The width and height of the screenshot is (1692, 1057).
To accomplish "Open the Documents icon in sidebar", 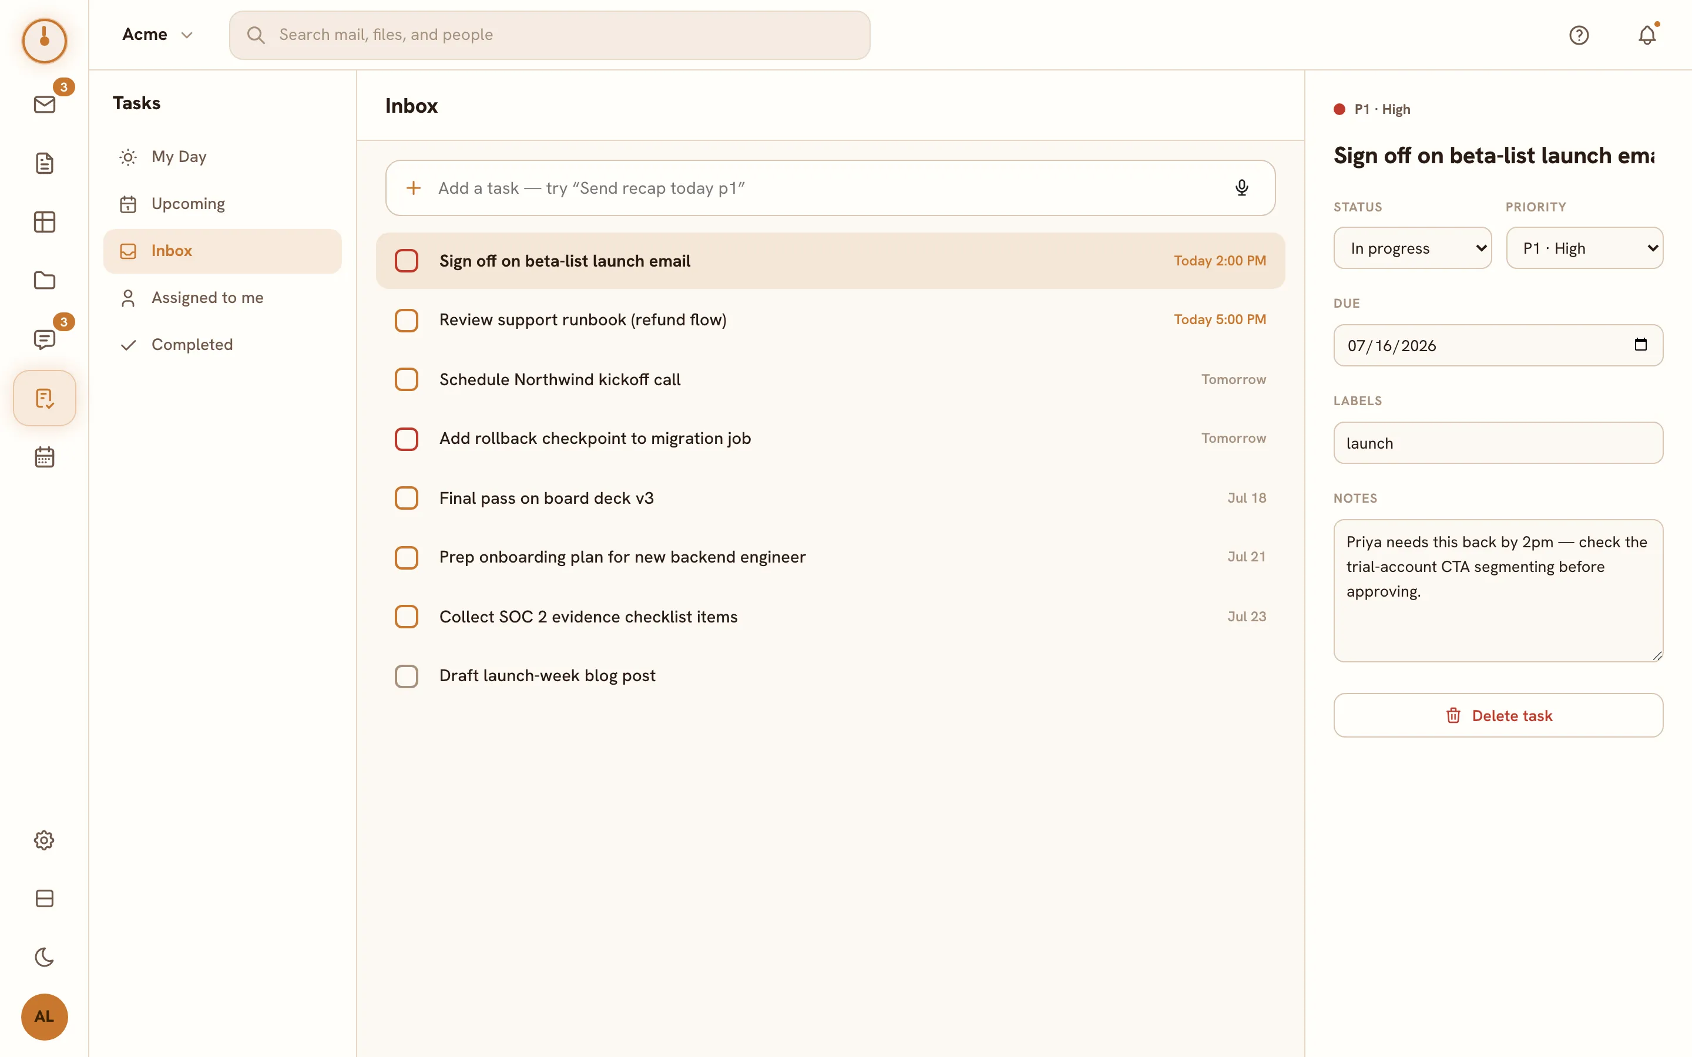I will click(44, 164).
